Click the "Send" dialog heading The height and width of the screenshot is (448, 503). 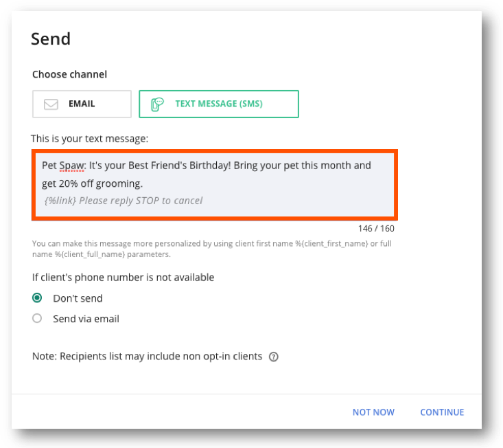point(51,39)
